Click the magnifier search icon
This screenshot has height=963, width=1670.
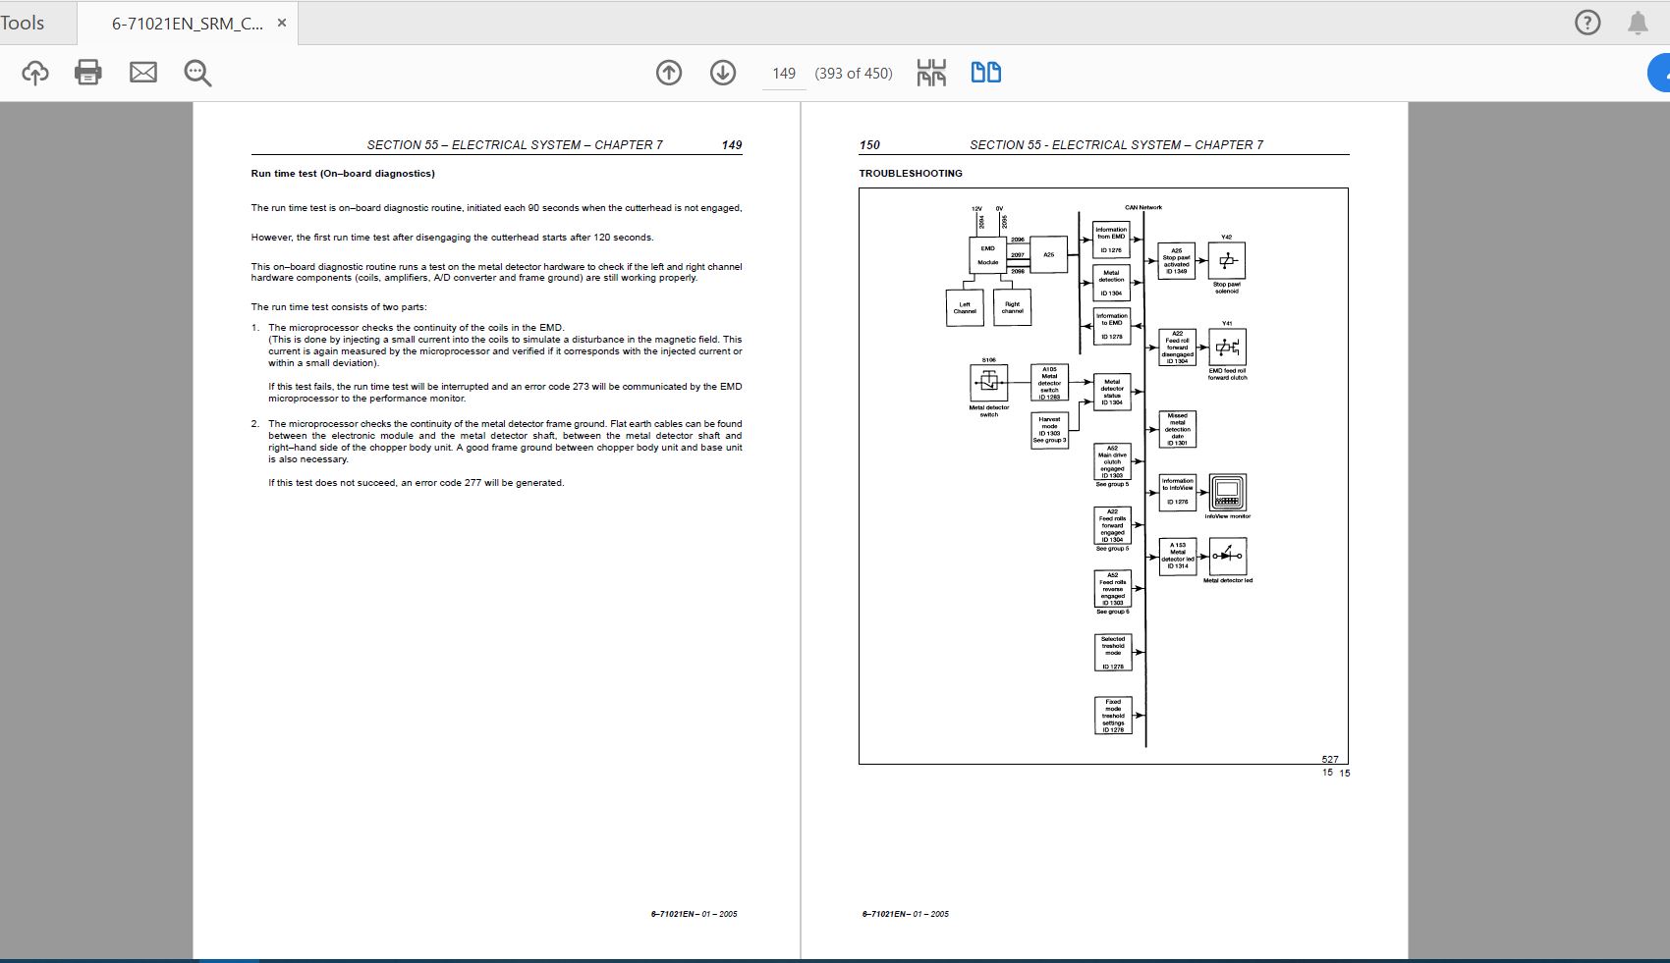coord(197,73)
